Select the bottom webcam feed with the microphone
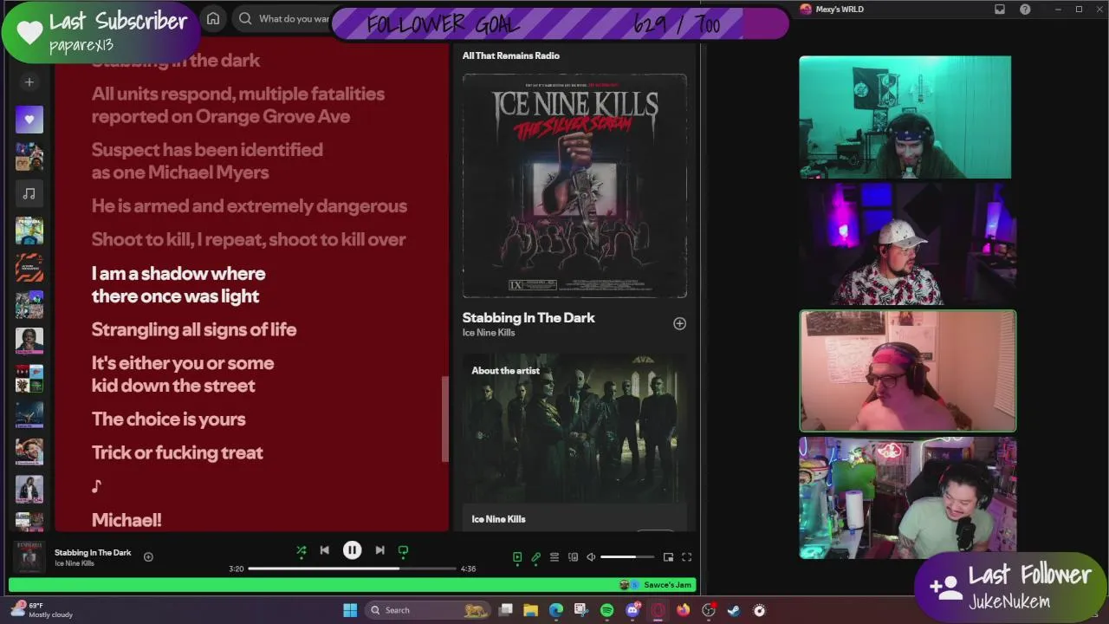1109x624 pixels. click(x=907, y=498)
